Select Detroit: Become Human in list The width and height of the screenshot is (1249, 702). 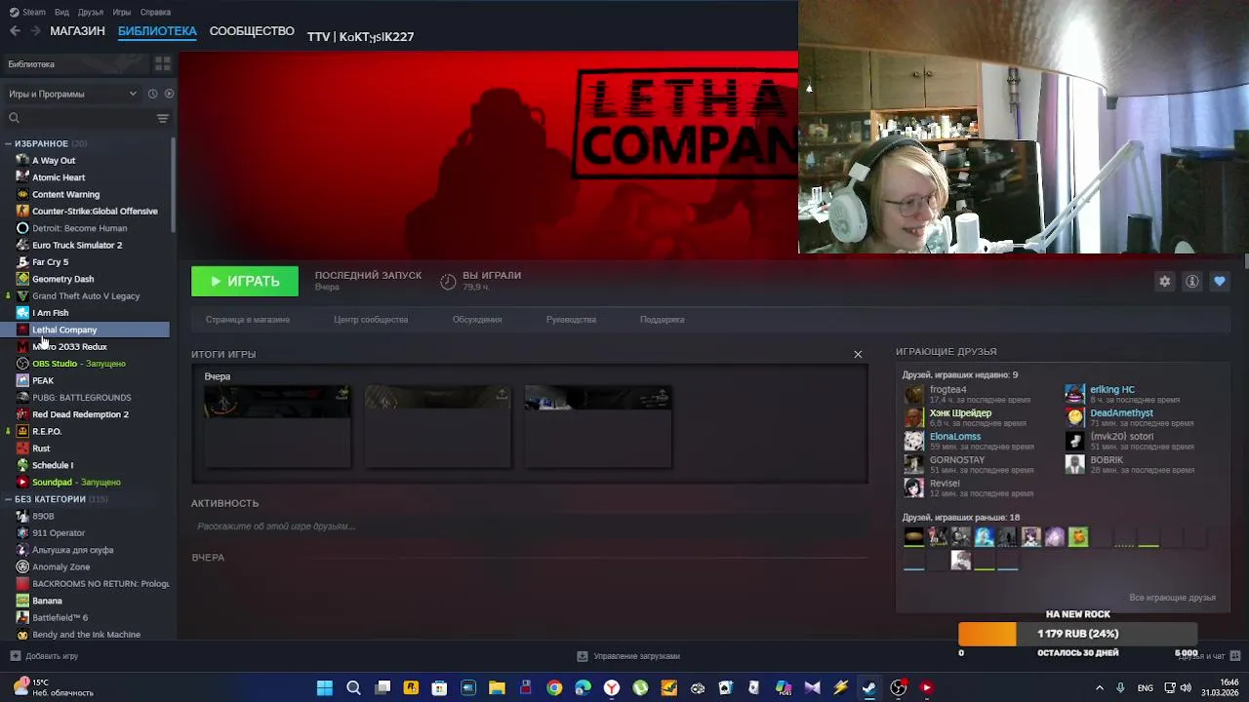(x=79, y=228)
